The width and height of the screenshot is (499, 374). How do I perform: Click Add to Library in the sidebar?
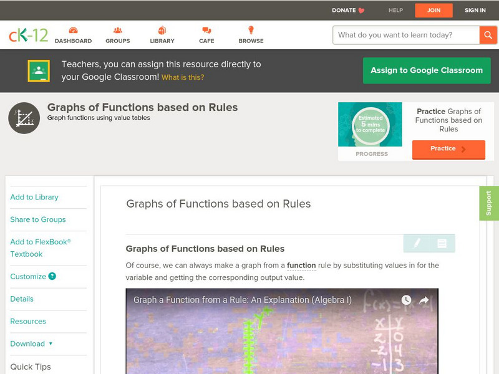(34, 197)
